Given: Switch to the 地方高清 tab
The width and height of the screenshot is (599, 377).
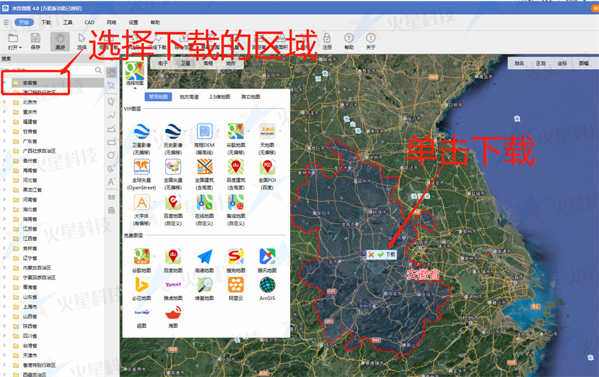Looking at the screenshot, I should (189, 97).
